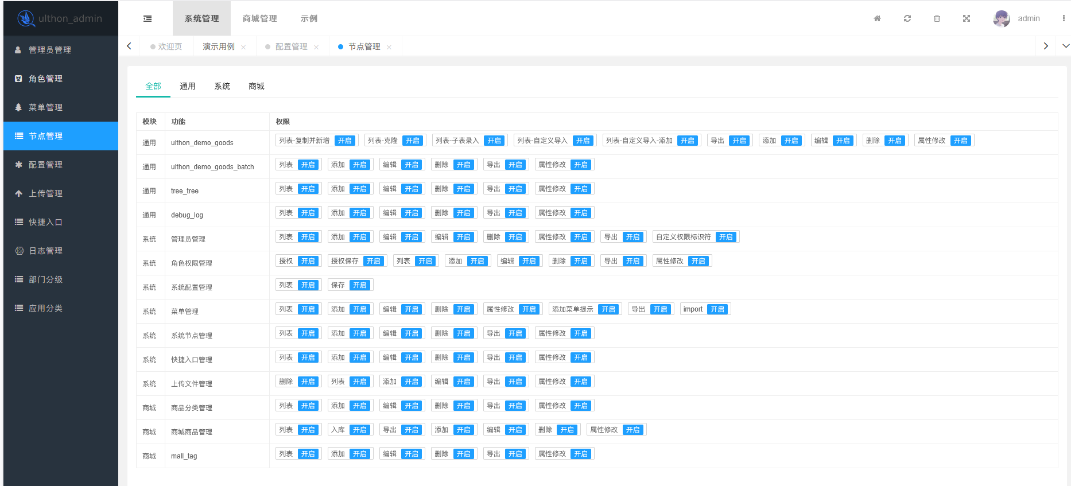Click the trash icon to clear cache
The image size is (1071, 486).
click(x=937, y=18)
